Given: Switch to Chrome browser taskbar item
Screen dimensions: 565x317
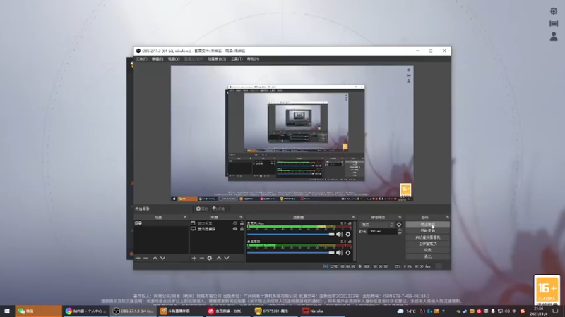Looking at the screenshot, I should (x=85, y=311).
